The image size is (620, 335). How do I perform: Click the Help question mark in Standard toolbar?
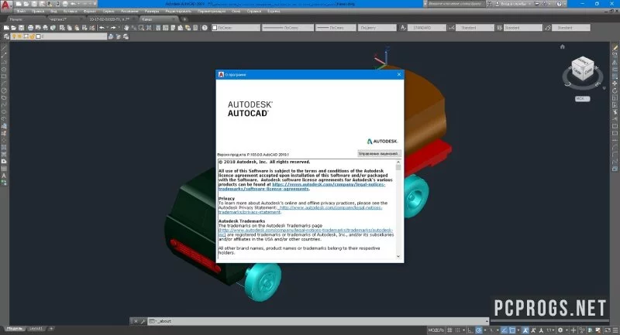point(205,28)
